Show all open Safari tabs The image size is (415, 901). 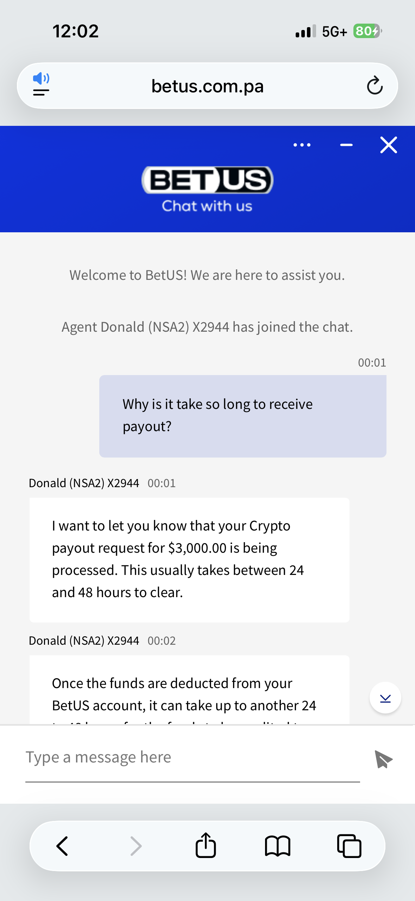(x=349, y=846)
